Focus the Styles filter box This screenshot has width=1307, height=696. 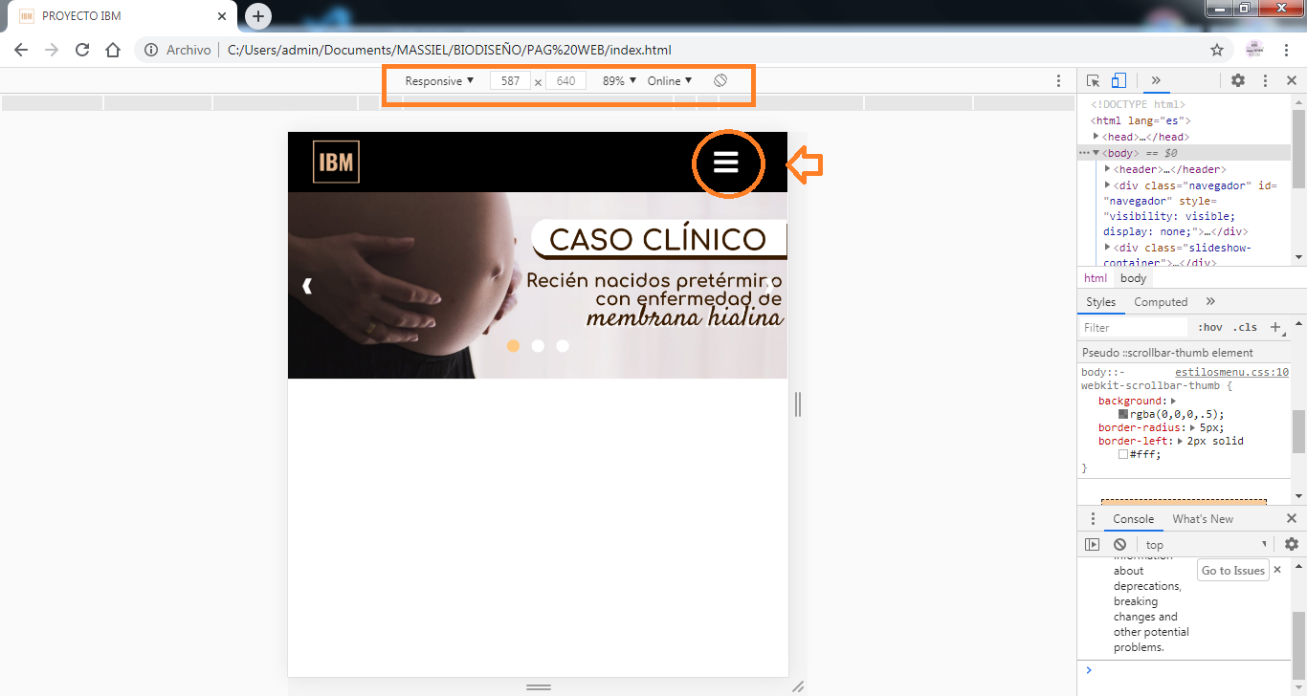[x=1134, y=327]
